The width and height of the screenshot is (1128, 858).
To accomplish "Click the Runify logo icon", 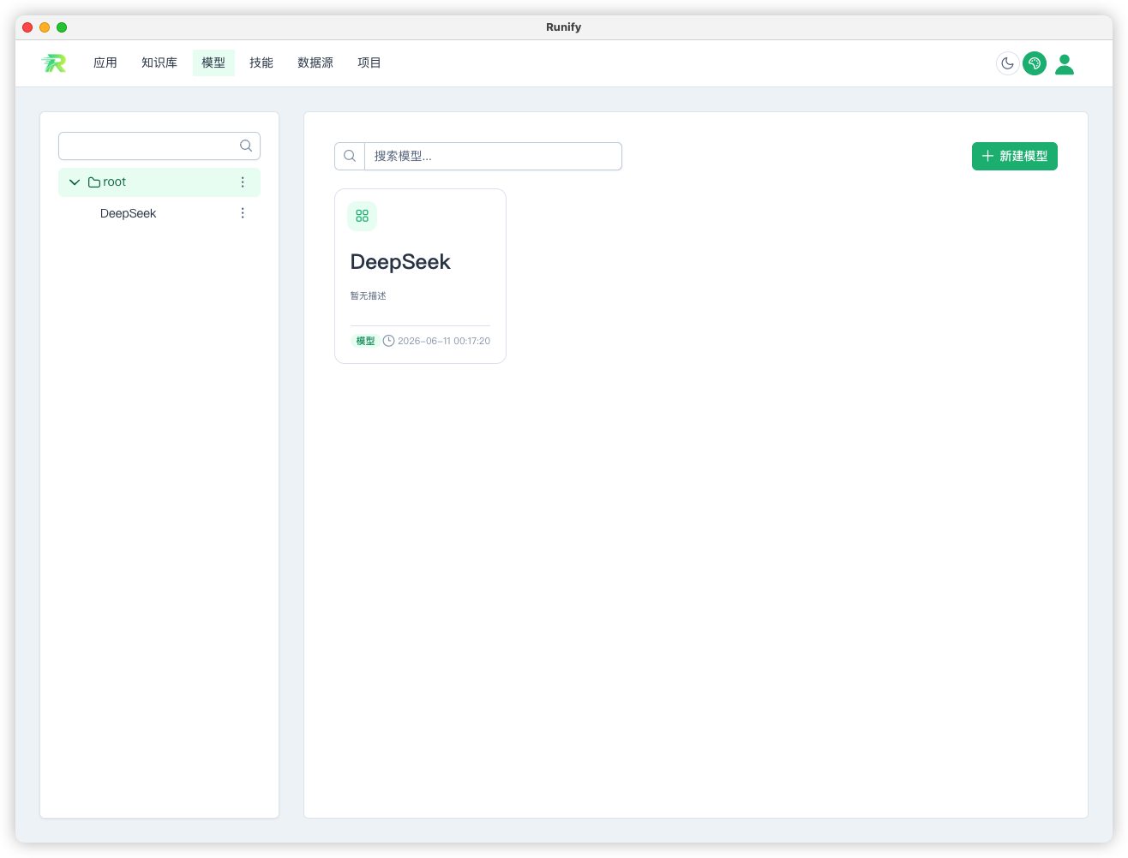I will pos(54,63).
